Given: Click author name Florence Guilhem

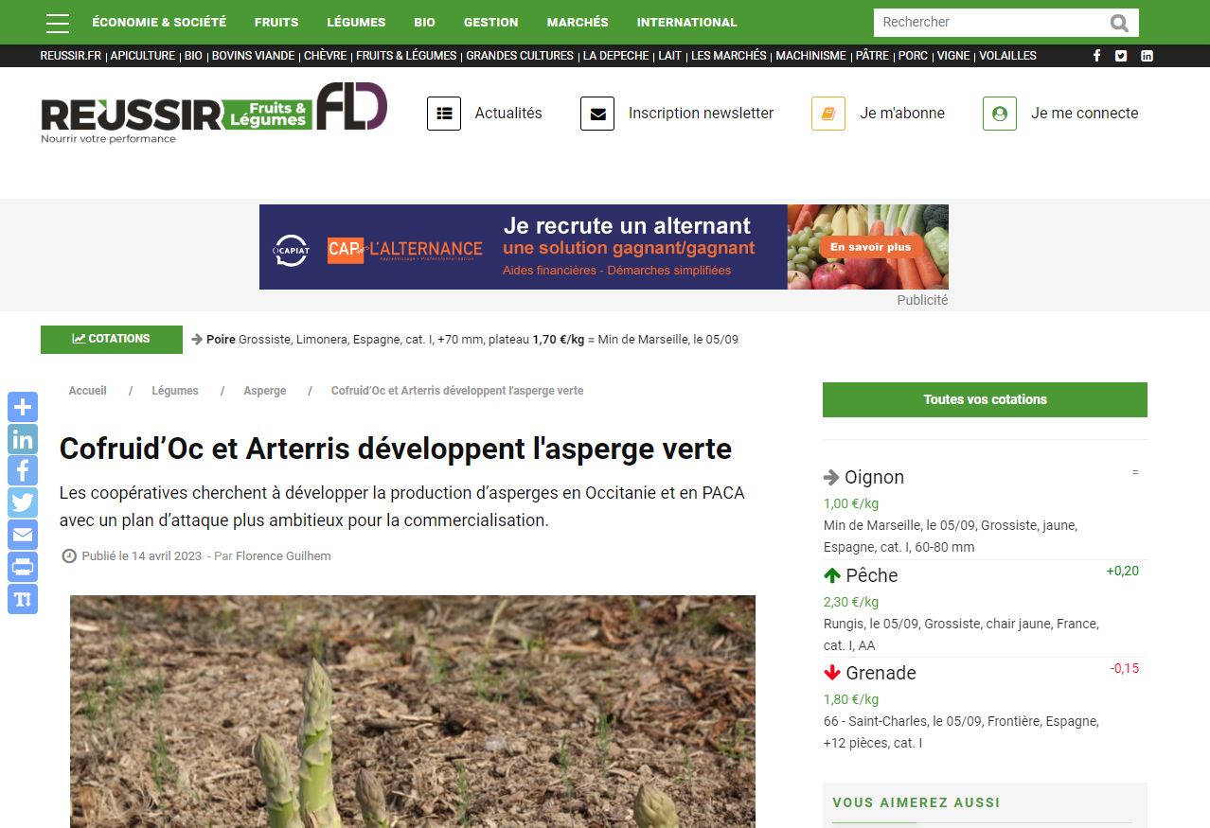Looking at the screenshot, I should (283, 556).
